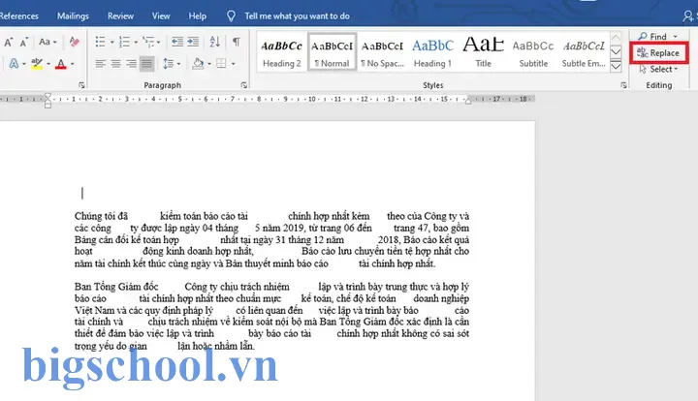Open the Help tab
Viewport: 698px width, 401px height.
click(x=197, y=16)
